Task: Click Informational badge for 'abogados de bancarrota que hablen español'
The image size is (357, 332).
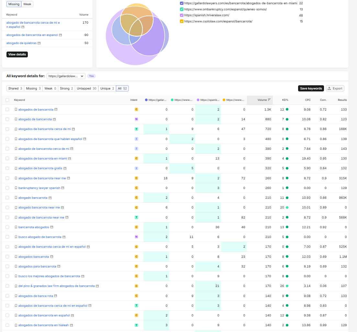Action: [x=136, y=139]
